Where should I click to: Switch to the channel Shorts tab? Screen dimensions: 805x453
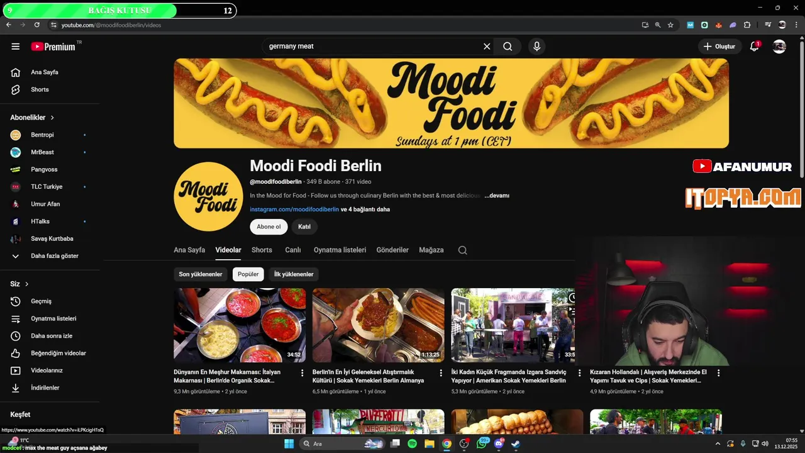click(x=262, y=250)
